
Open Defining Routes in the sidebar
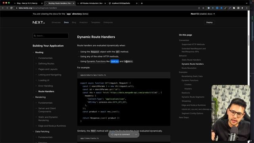point(46,64)
